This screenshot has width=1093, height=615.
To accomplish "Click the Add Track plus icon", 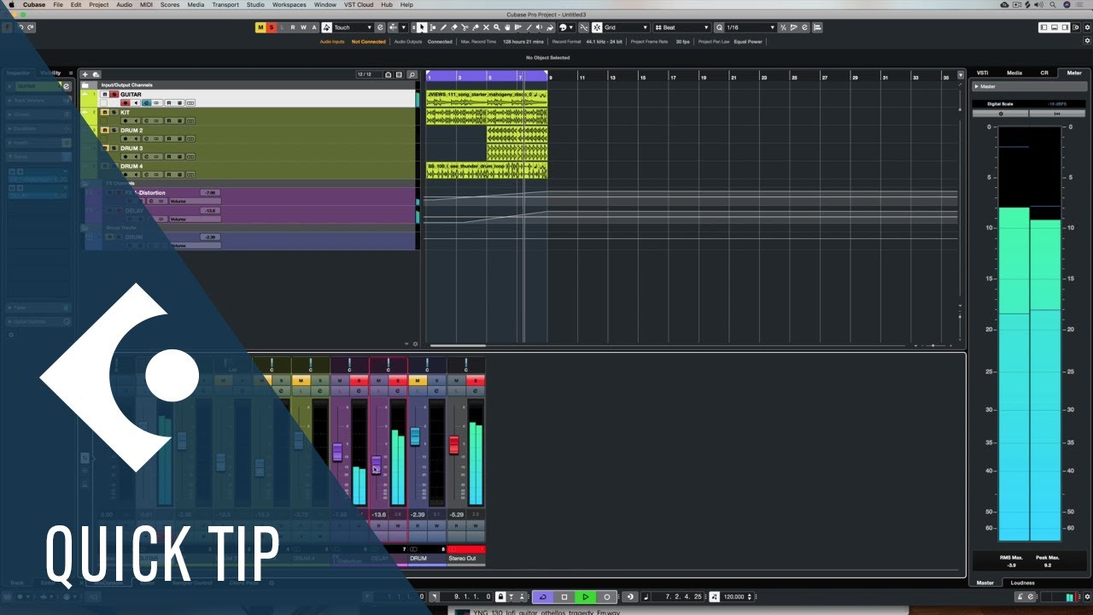I will (85, 74).
